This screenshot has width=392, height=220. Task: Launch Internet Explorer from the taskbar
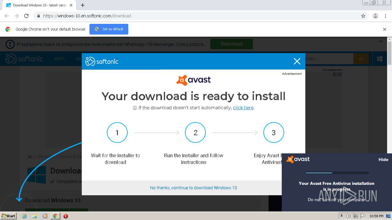[24, 216]
